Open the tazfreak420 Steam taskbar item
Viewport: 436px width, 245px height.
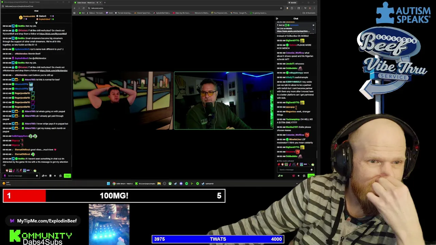point(208,183)
